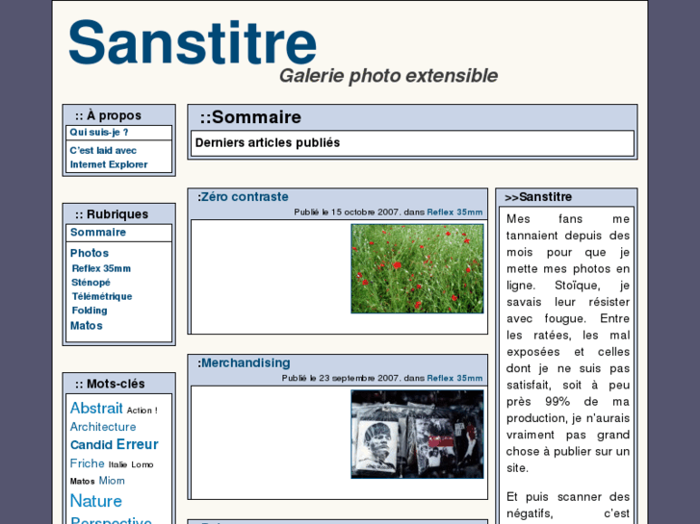Open the Sténopé category

pos(91,283)
